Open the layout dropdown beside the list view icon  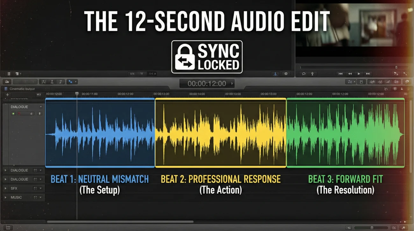(x=18, y=74)
